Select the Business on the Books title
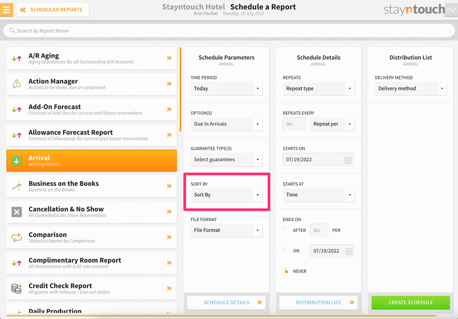 64,184
